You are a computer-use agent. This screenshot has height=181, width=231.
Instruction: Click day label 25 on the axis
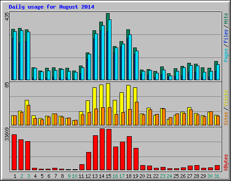[176, 176]
